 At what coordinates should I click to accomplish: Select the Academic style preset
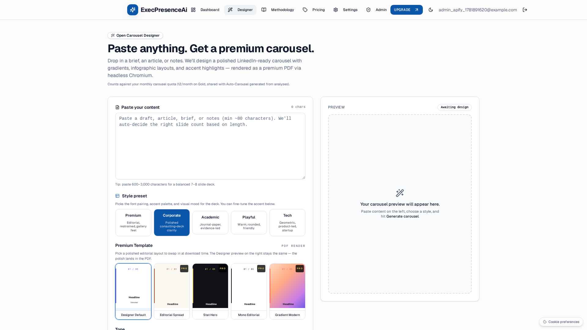coord(210,222)
